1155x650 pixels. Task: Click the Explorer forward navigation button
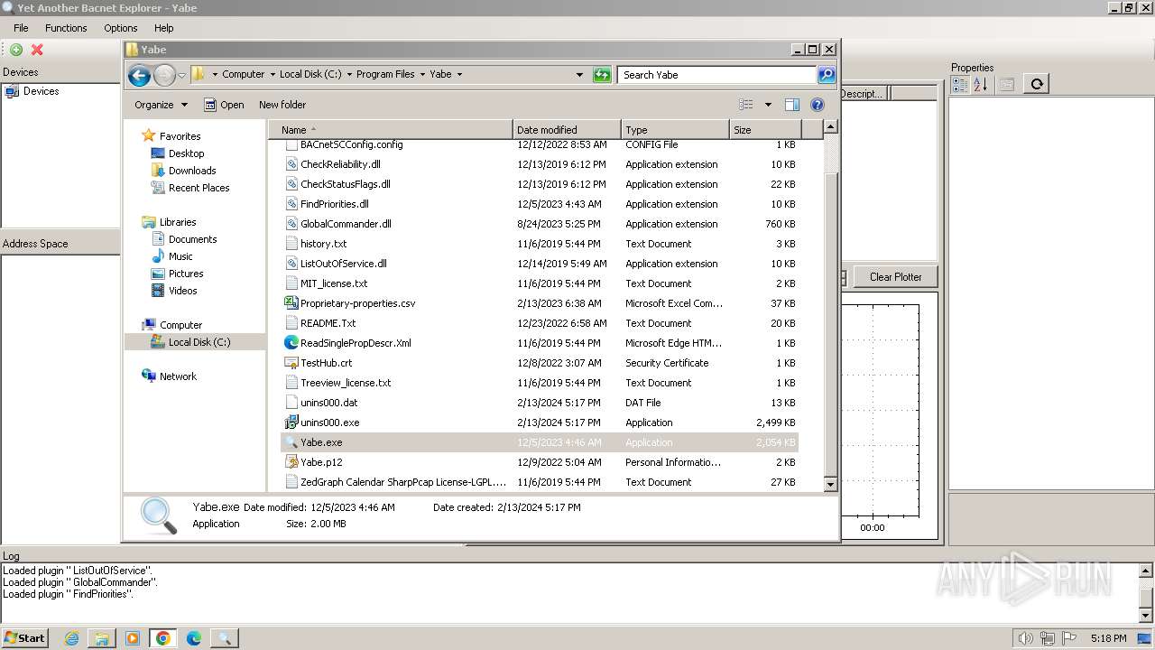[x=164, y=75]
